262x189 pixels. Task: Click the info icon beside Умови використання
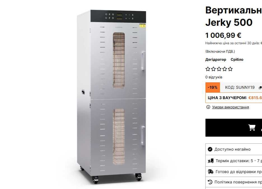208,107
